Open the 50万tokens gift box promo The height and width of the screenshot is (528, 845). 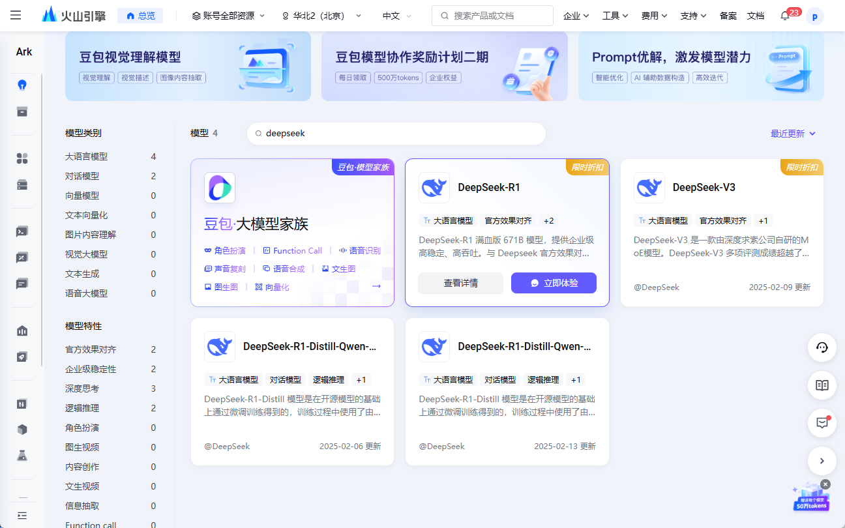pyautogui.click(x=810, y=498)
